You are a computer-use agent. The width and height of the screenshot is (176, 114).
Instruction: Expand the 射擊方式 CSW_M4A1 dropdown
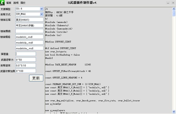(x=42, y=14)
